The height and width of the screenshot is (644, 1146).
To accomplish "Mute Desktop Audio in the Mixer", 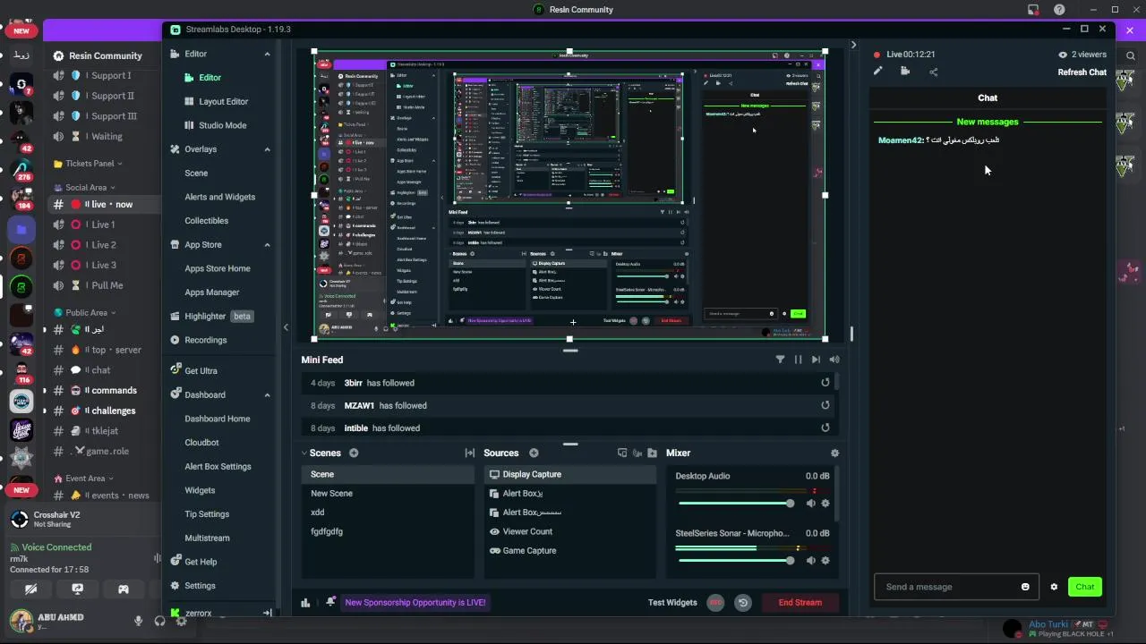I will (x=811, y=504).
